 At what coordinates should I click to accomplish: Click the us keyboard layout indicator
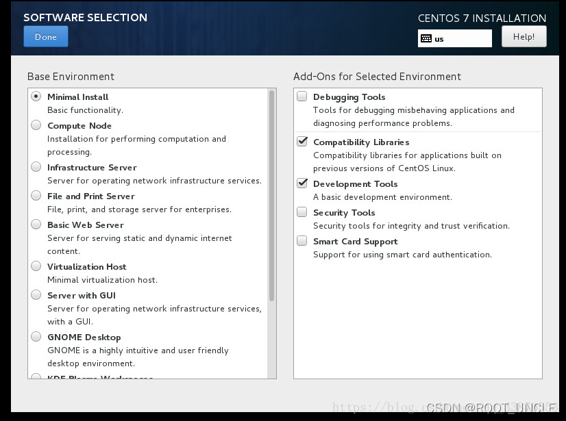[454, 38]
